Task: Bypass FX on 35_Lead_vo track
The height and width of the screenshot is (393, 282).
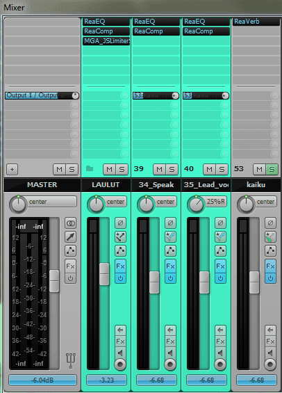Action: click(x=220, y=278)
